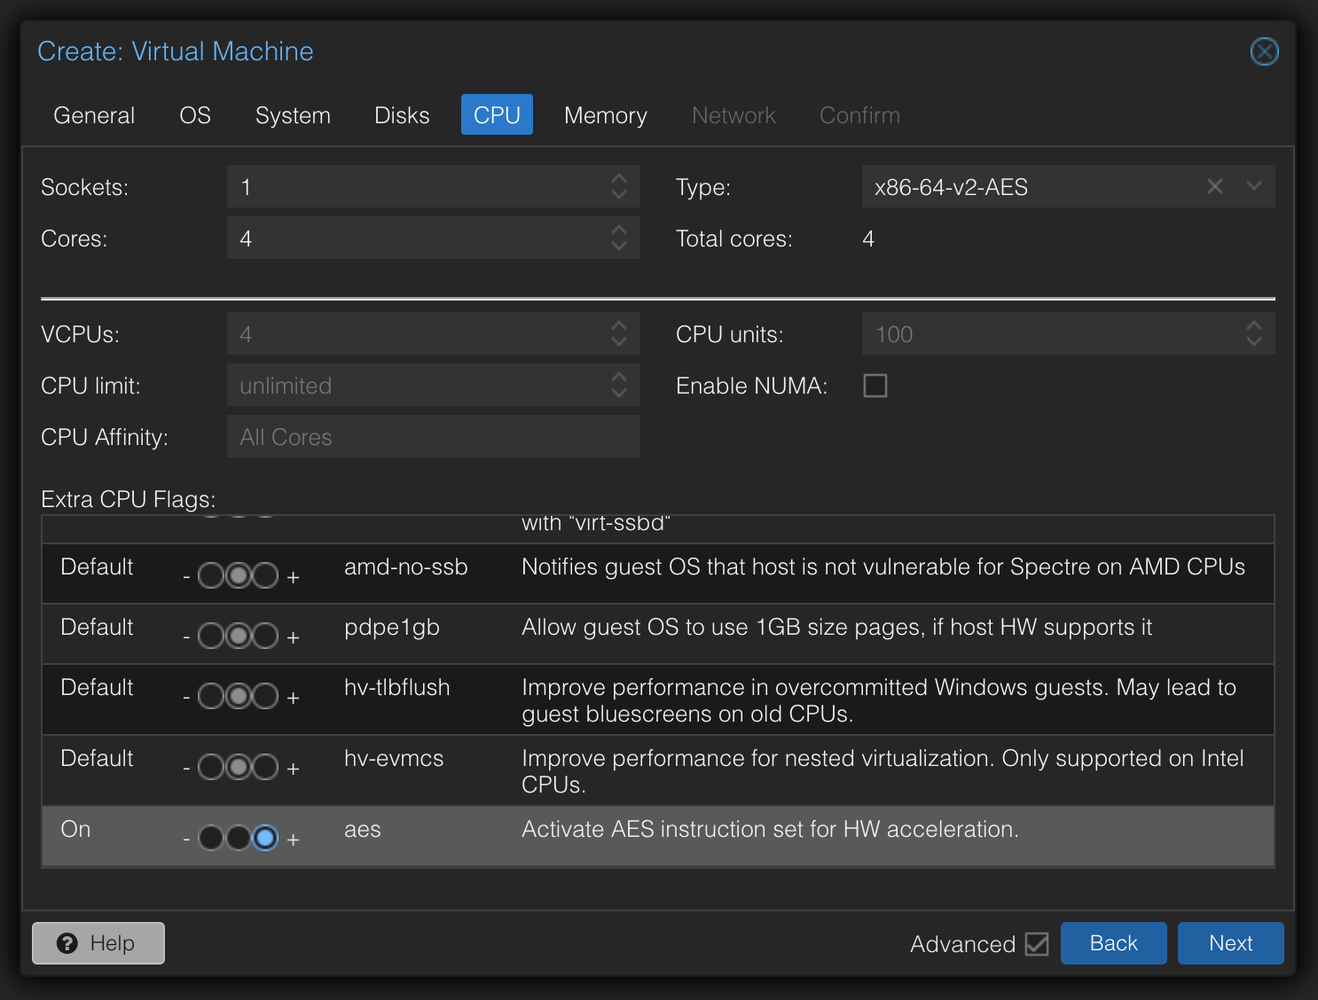The image size is (1318, 1000).
Task: Turn the pdpe1gb flag Off
Action: [x=211, y=636]
